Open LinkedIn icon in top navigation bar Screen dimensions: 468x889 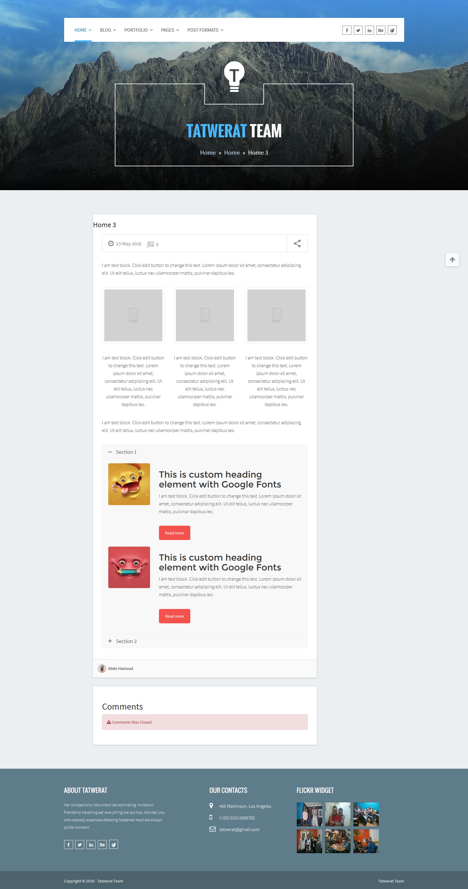click(369, 30)
